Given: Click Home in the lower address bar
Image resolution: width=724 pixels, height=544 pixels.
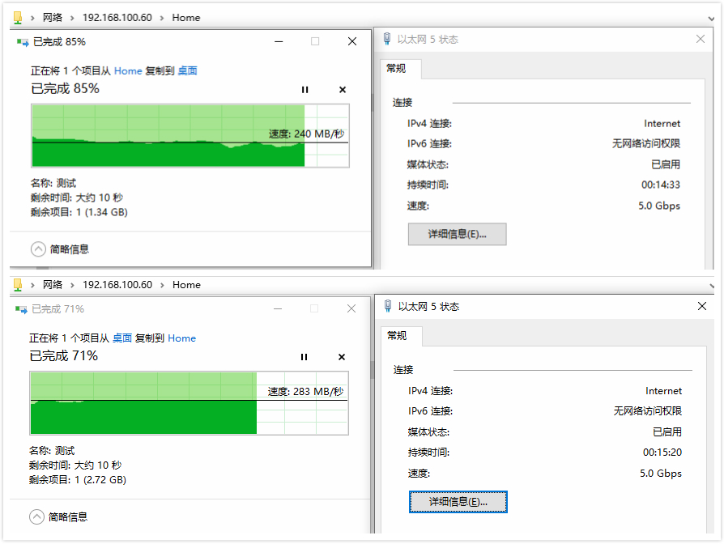Looking at the screenshot, I should tap(186, 285).
